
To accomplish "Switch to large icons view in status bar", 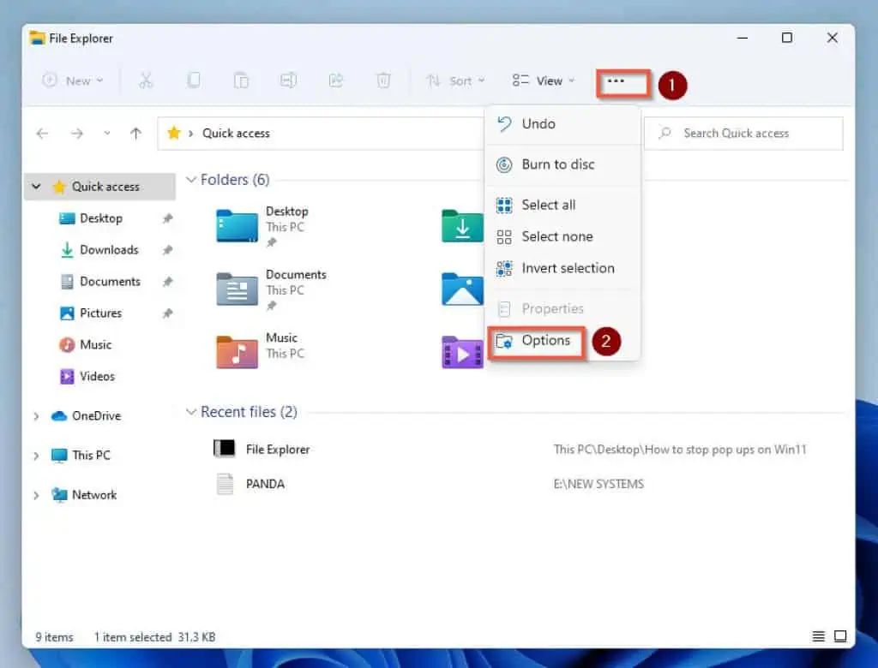I will (x=840, y=636).
